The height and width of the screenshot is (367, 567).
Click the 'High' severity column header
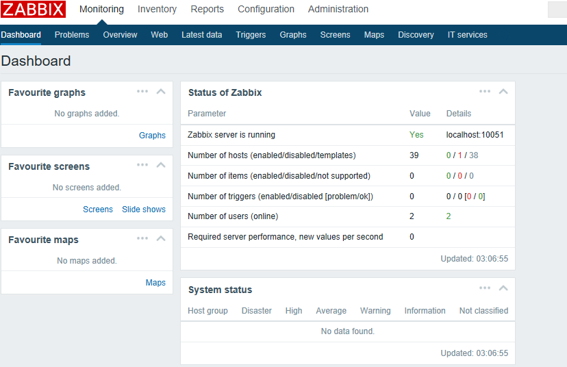coord(294,311)
